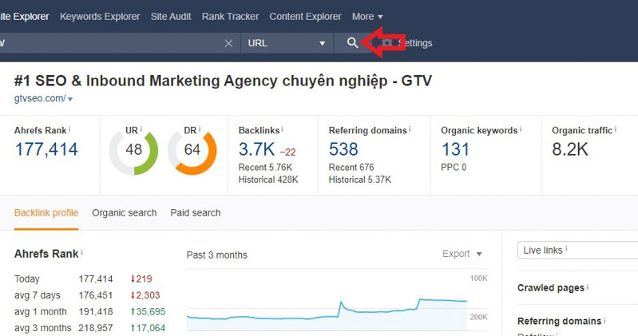Click the Historical 428K backlinks text
This screenshot has width=638, height=336.
pyautogui.click(x=268, y=180)
